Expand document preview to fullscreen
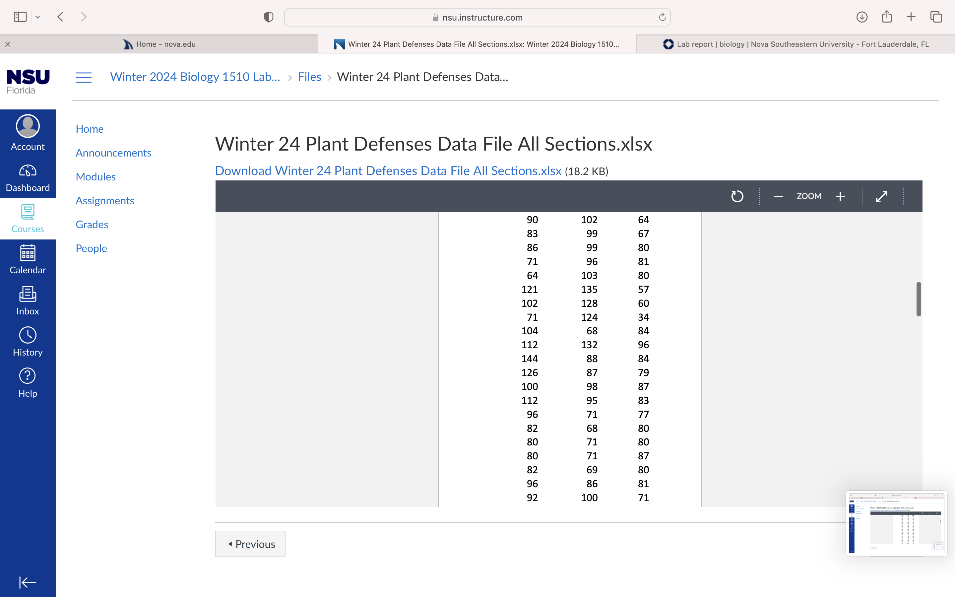Image resolution: width=955 pixels, height=597 pixels. click(882, 196)
